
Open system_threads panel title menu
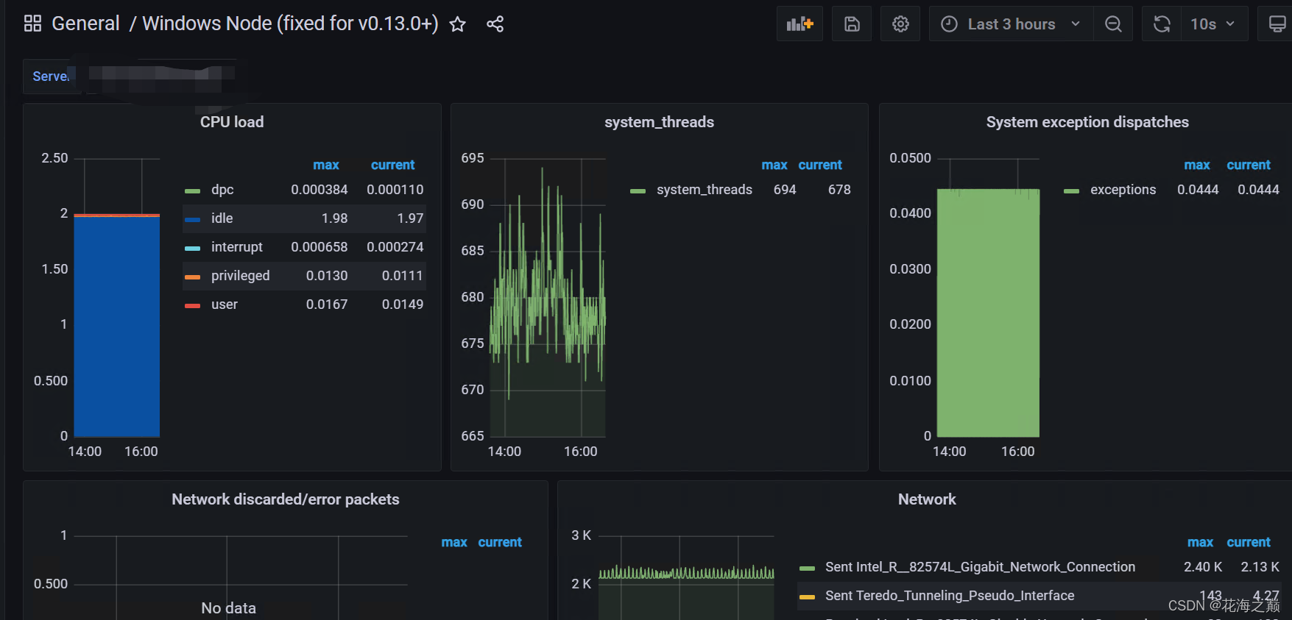[x=659, y=122]
